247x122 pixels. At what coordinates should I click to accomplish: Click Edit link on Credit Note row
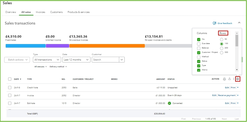click(x=227, y=87)
